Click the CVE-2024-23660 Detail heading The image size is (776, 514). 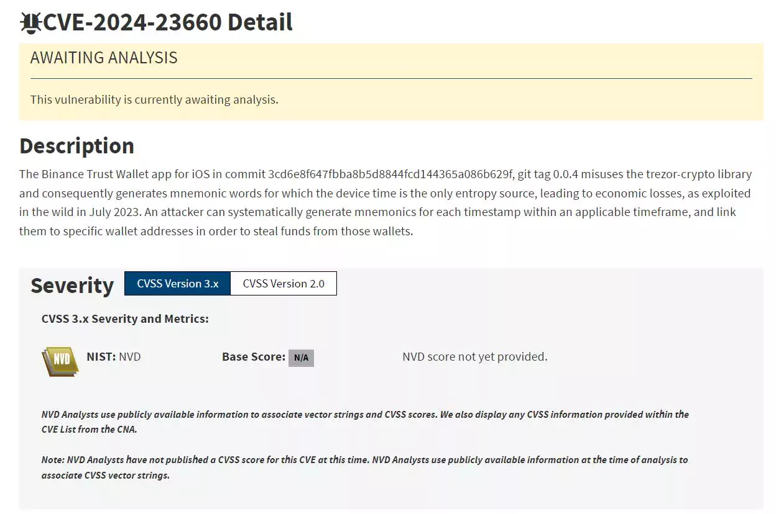(168, 22)
